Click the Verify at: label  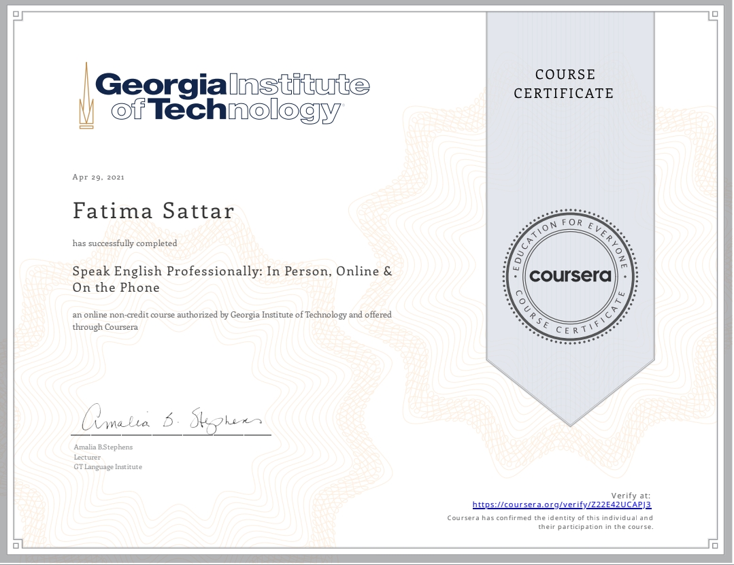pos(631,496)
